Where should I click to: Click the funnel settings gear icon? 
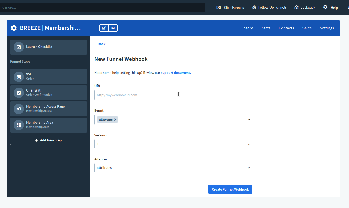[x=14, y=28]
